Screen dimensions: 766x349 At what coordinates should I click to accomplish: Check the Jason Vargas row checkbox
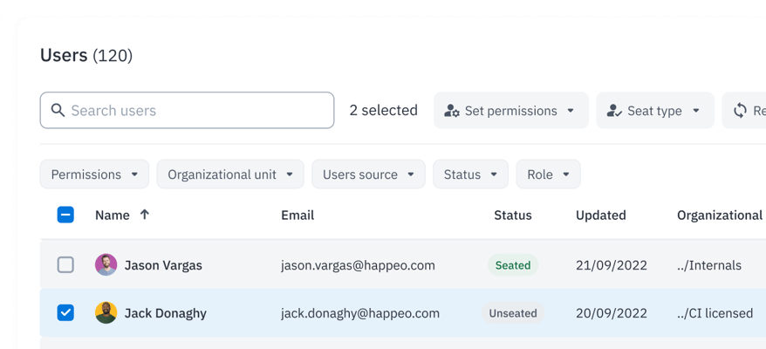[65, 265]
